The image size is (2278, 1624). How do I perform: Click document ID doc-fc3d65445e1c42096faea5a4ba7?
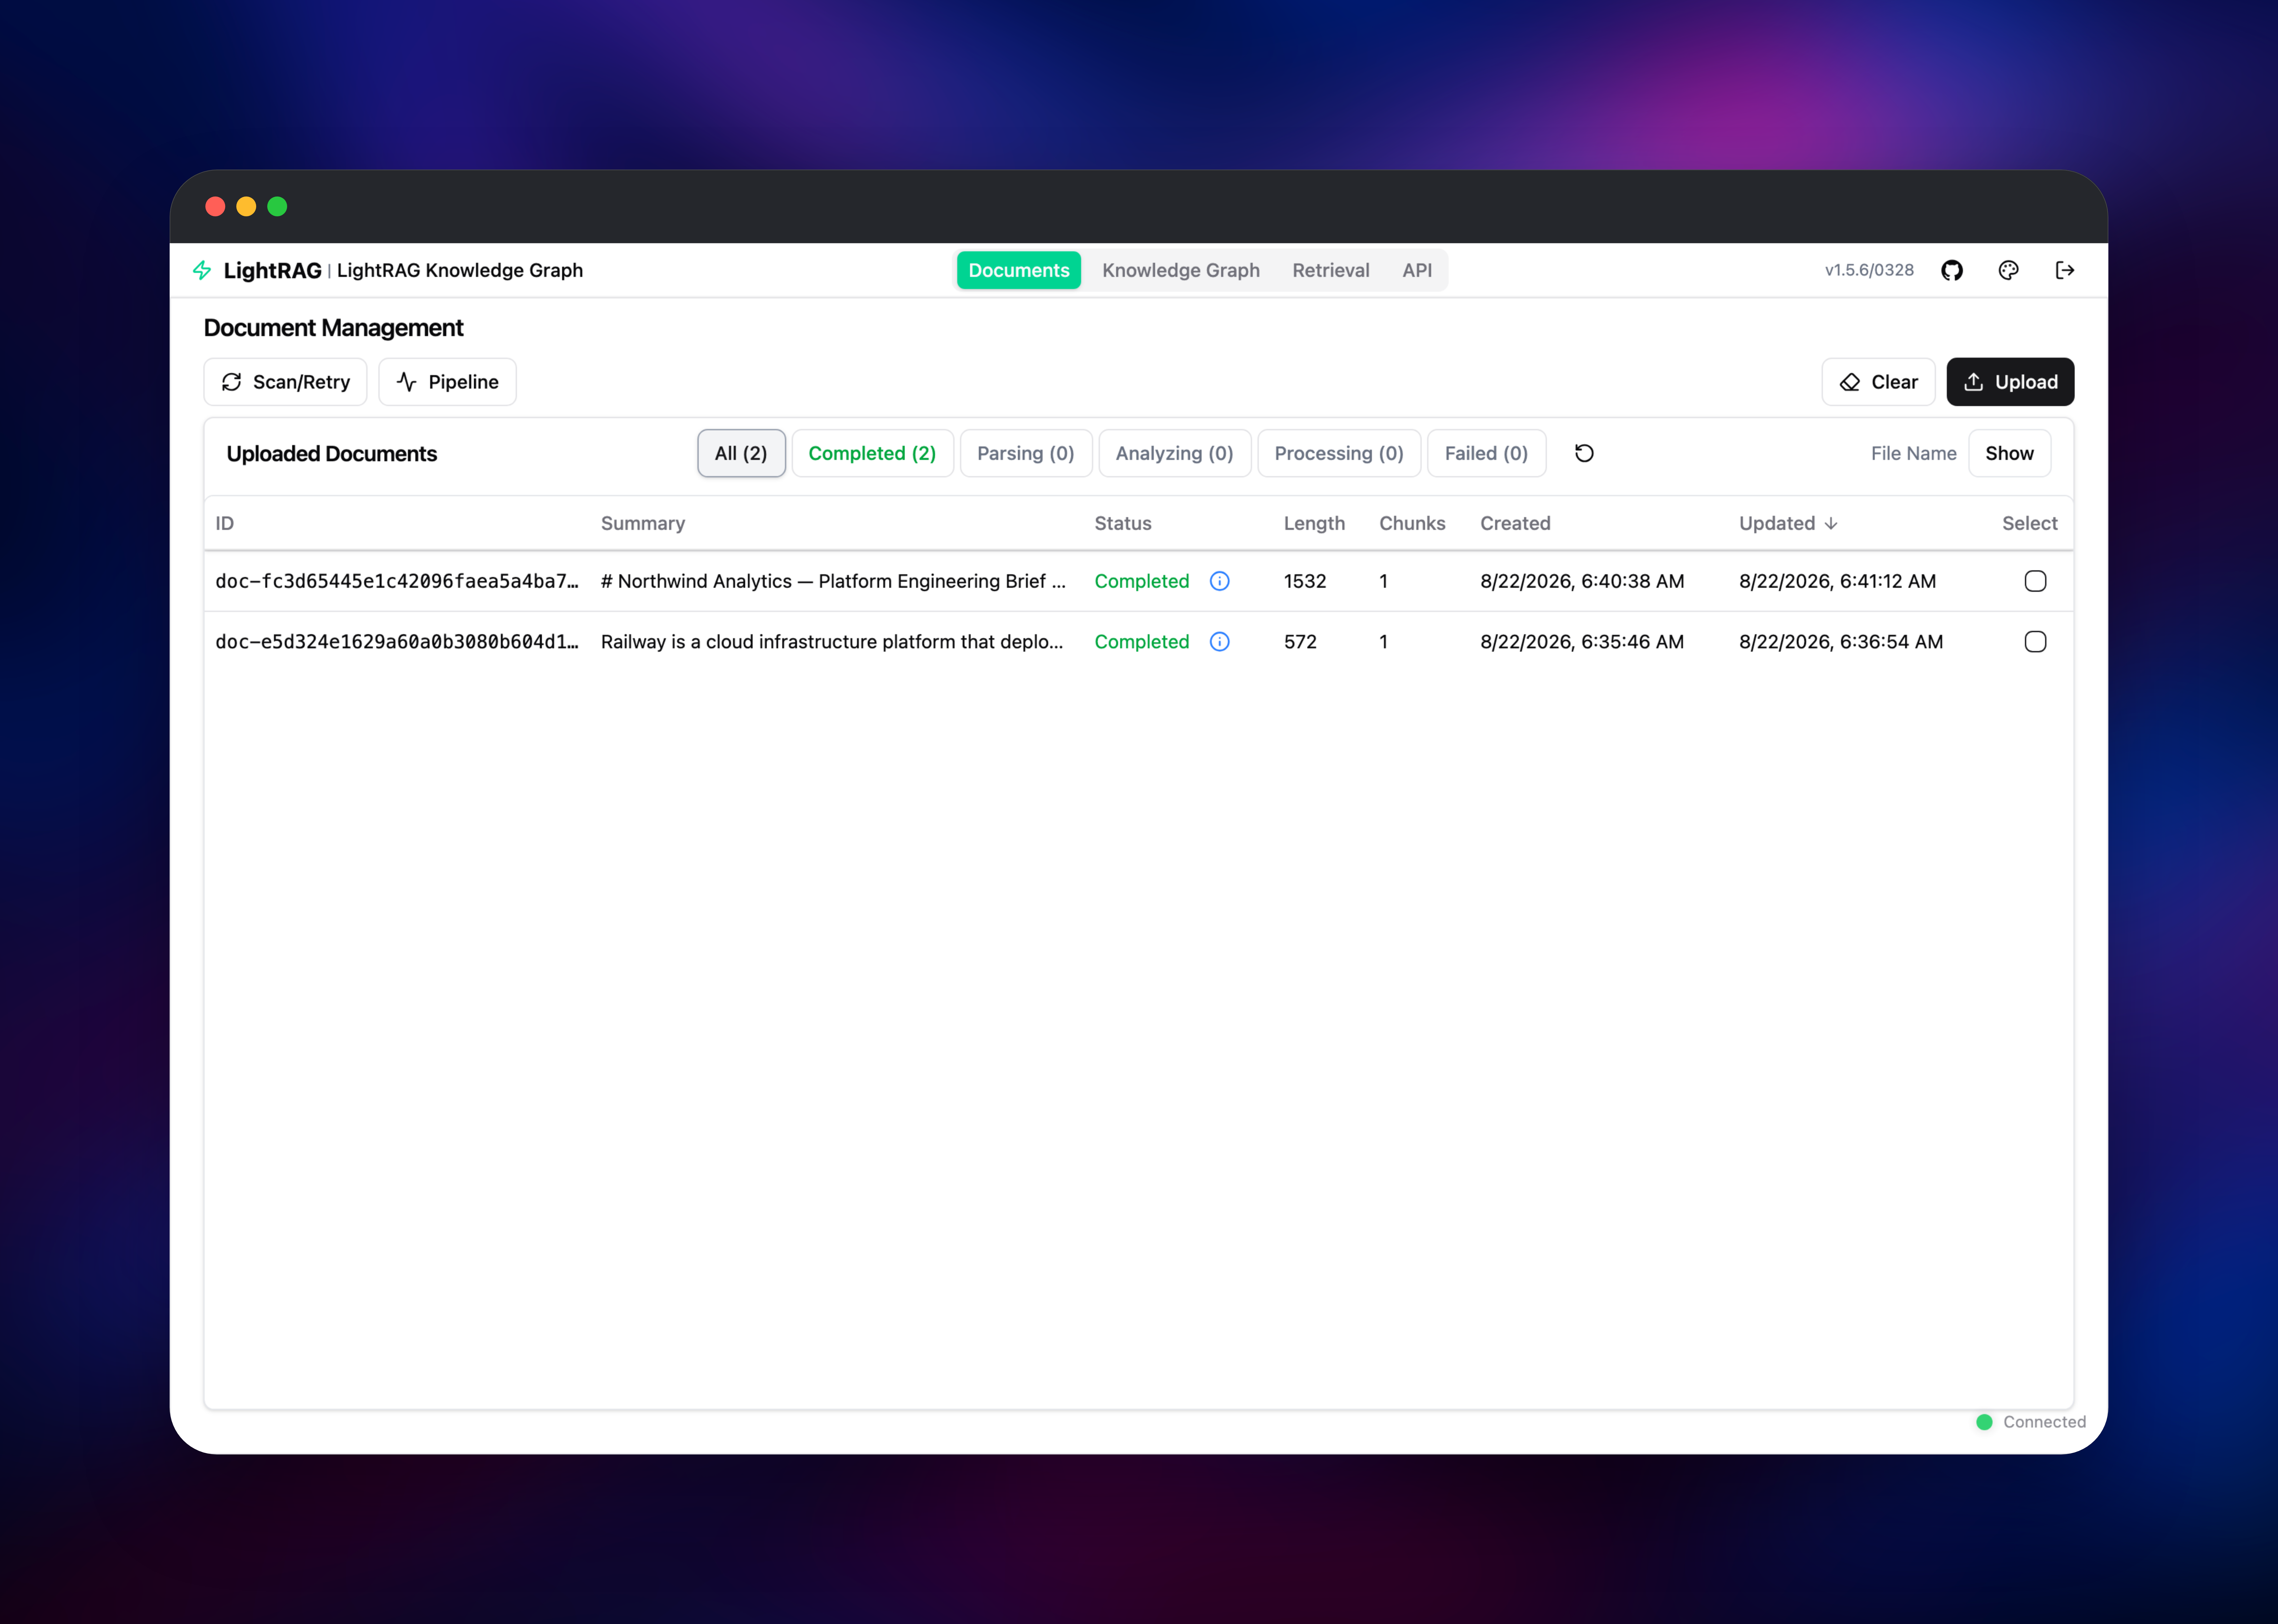397,581
